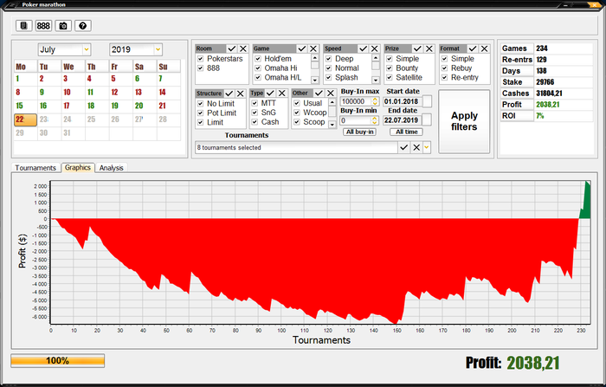This screenshot has height=387, width=606.
Task: Open End date picker button
Action: [x=427, y=120]
